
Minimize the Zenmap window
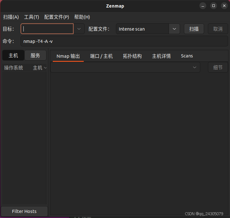pos(203,6)
